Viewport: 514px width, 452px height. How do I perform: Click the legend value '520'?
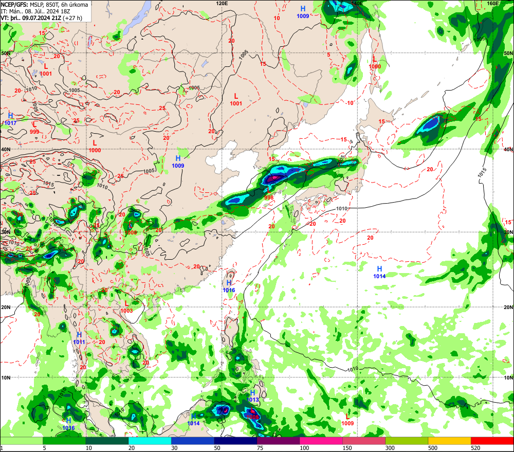tap(475, 448)
